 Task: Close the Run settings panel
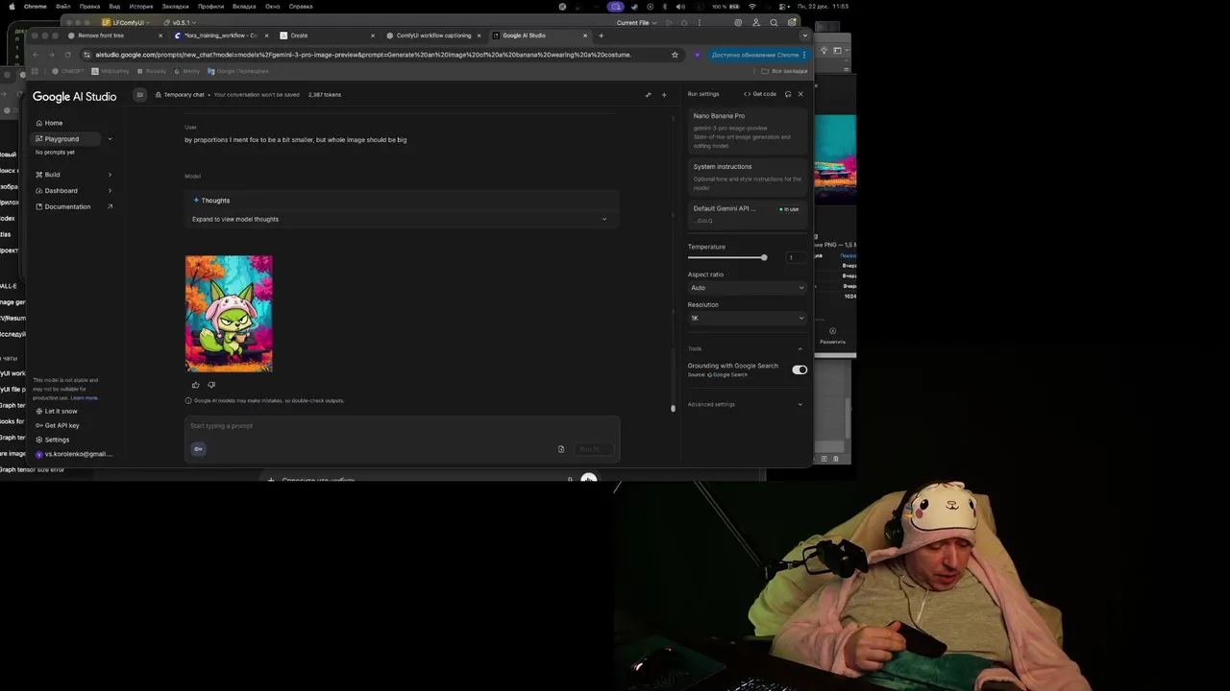click(800, 94)
